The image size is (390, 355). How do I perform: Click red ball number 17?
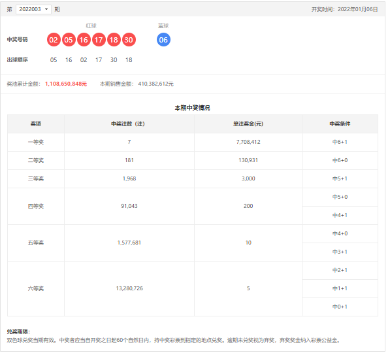click(99, 40)
